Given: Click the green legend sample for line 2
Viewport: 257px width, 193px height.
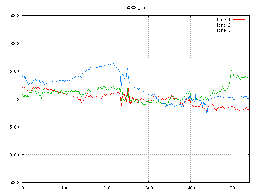Looking at the screenshot, I should coord(239,25).
